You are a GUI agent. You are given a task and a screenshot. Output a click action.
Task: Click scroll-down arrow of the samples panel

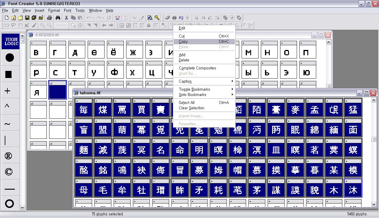[x=23, y=208]
